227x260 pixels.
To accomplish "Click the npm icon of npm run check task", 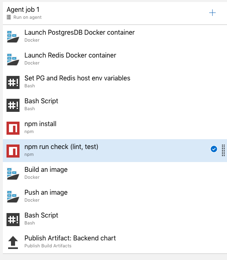I will [13, 151].
